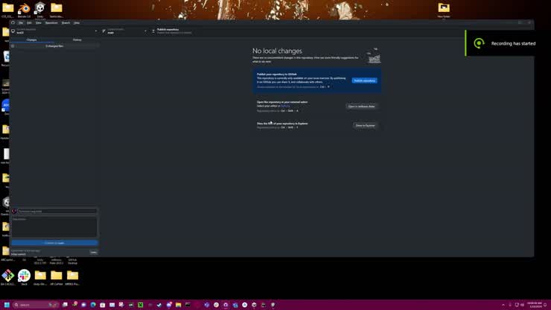551x310 pixels.
Task: Open the New folder desktop icon
Action: coord(444,8)
